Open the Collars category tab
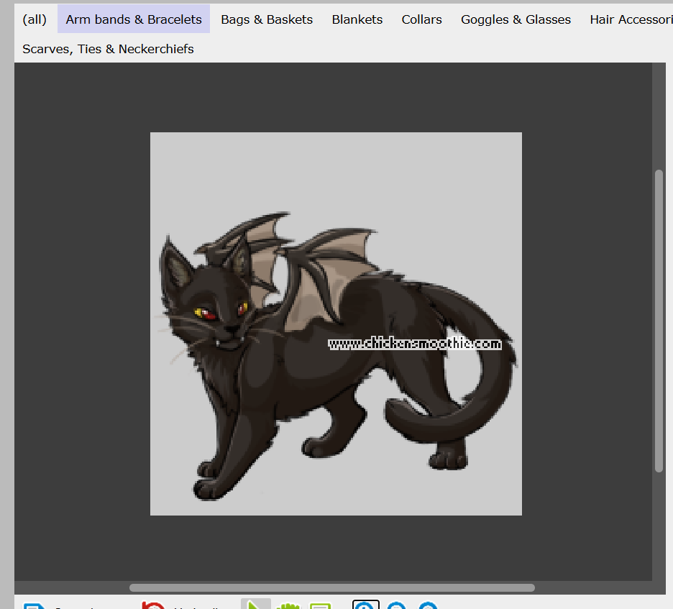Image resolution: width=673 pixels, height=609 pixels. (x=422, y=19)
